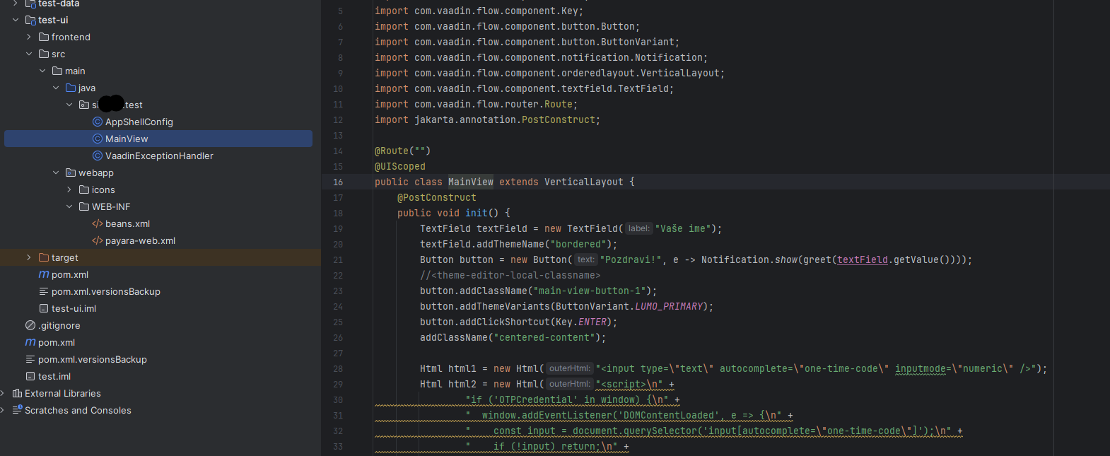Click the underlined textField reference in code
This screenshot has height=456, width=1110.
click(x=862, y=260)
